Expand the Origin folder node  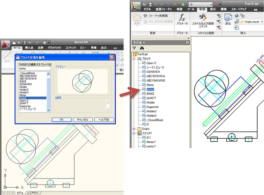click(x=134, y=129)
